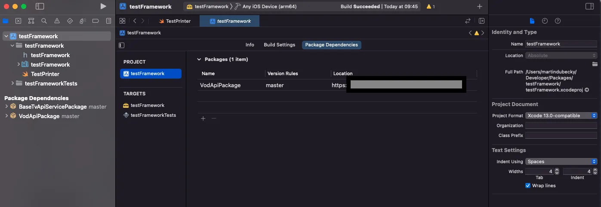
Task: Toggle the Wrap lines checkbox
Action: click(x=528, y=186)
